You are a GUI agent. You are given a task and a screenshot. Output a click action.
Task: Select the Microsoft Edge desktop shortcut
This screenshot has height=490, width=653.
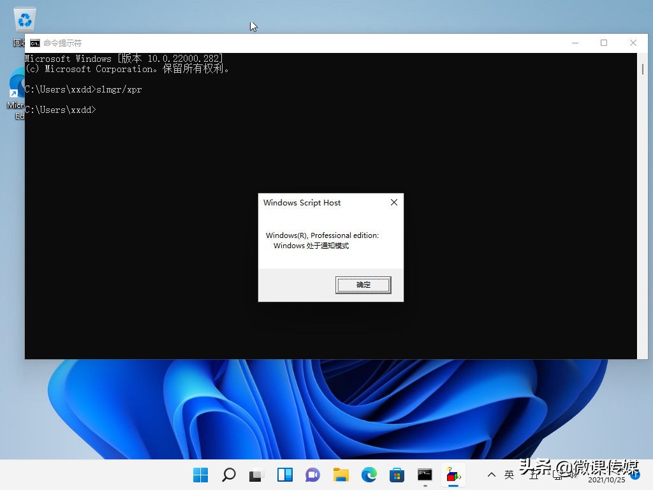click(x=16, y=93)
